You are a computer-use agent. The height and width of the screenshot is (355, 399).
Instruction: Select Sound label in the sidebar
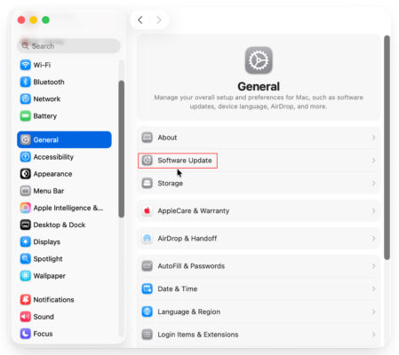[x=44, y=317]
